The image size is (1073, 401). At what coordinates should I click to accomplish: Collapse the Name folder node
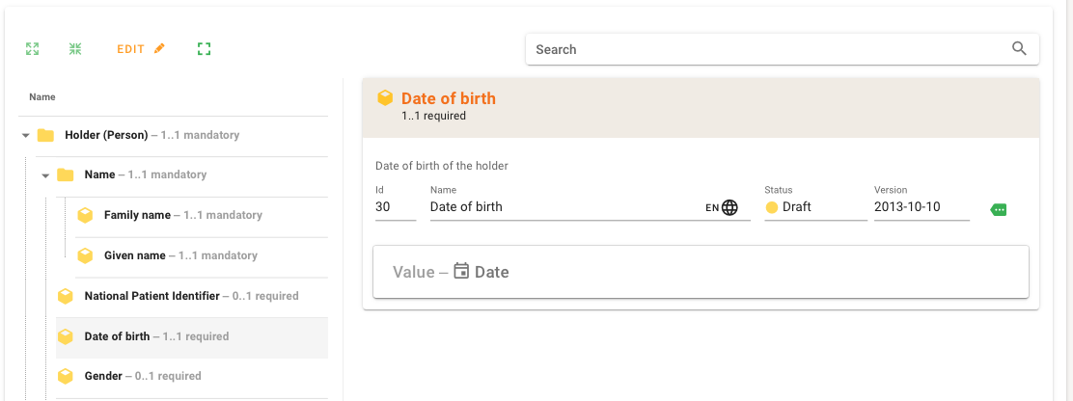[x=46, y=175]
